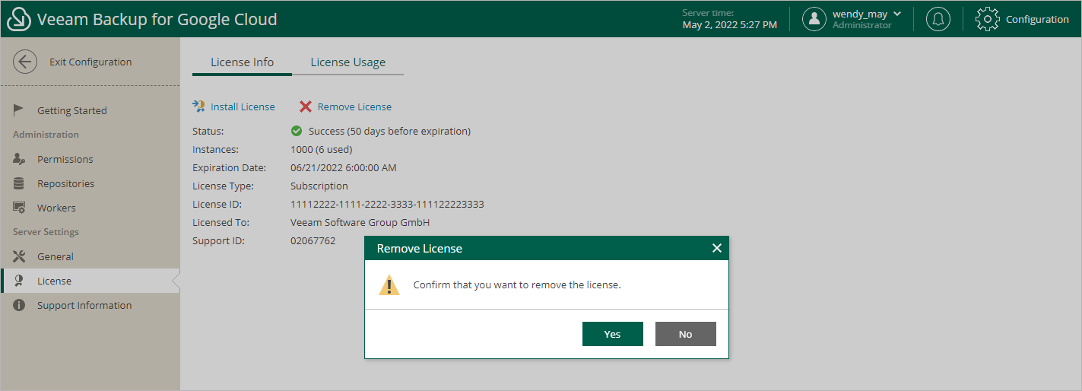Click the Status: field label
This screenshot has height=391, width=1082.
(x=208, y=131)
